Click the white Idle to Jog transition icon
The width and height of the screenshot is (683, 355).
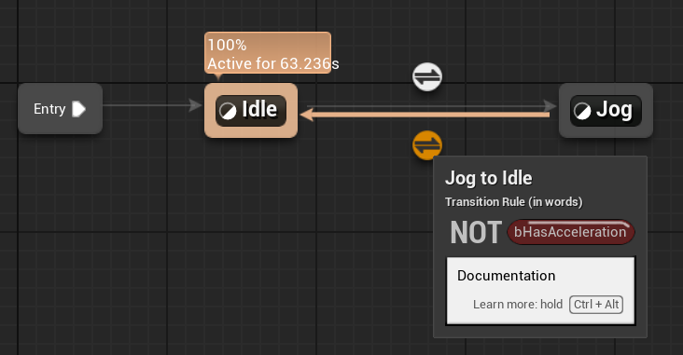(x=427, y=76)
